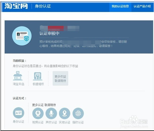Click the 淘宝网 logo
The width and height of the screenshot is (154, 131).
[16, 6]
